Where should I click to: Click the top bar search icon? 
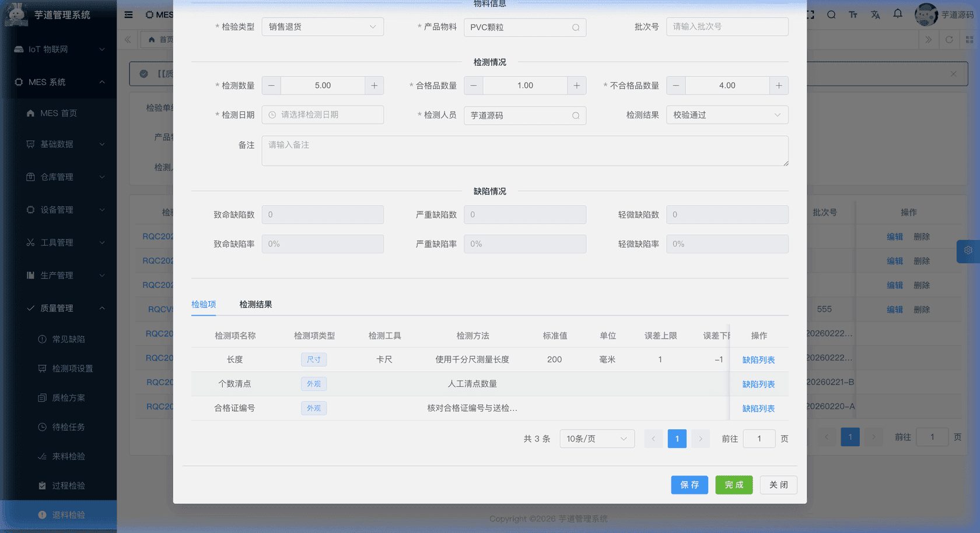831,15
